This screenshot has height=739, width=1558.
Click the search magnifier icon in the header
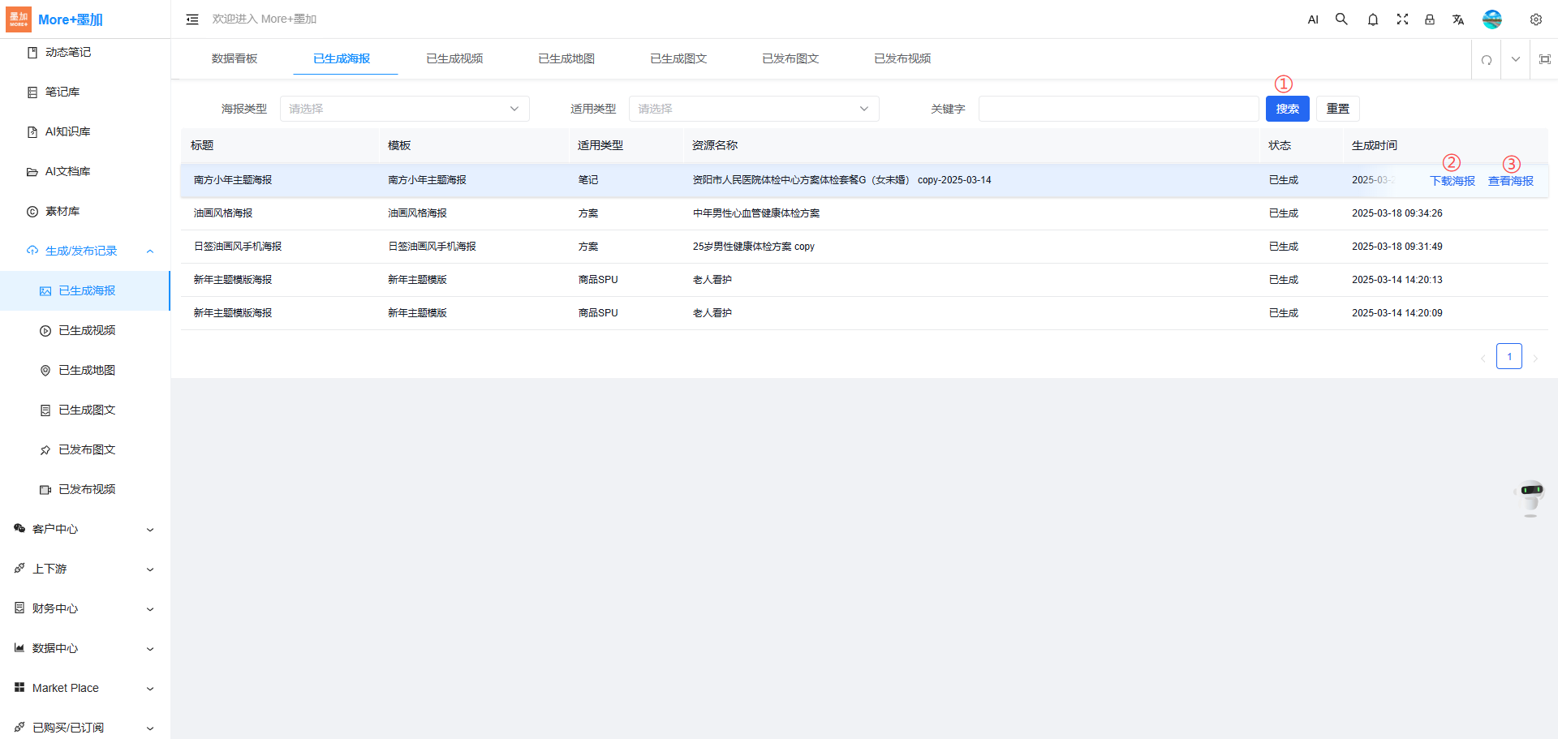click(x=1341, y=19)
